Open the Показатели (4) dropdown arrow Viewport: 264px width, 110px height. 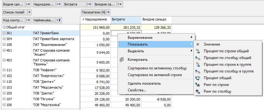point(108,12)
